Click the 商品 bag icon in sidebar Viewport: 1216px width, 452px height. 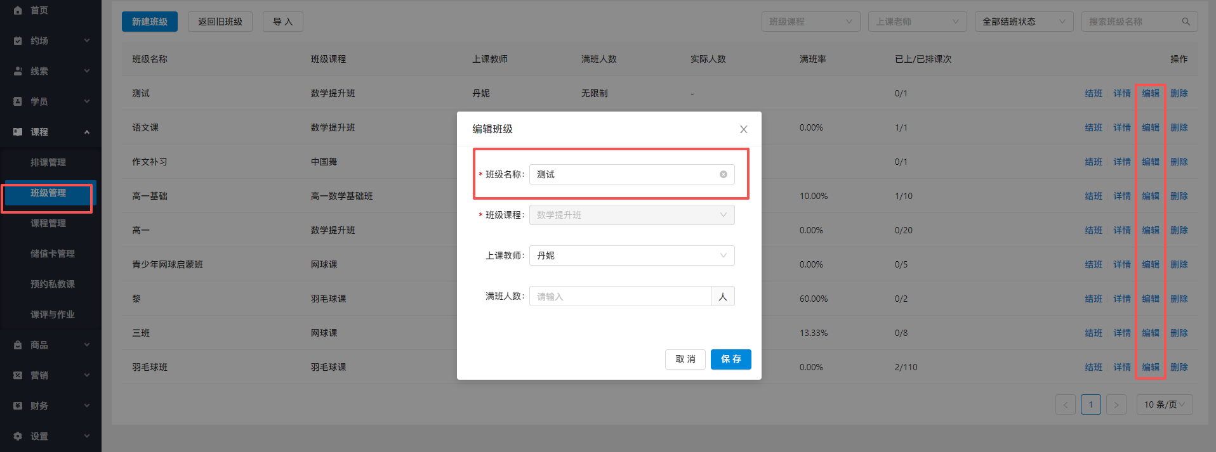pos(18,345)
